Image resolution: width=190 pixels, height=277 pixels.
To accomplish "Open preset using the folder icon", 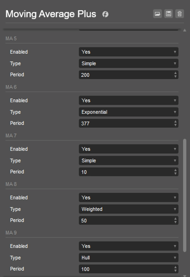I will coord(157,14).
